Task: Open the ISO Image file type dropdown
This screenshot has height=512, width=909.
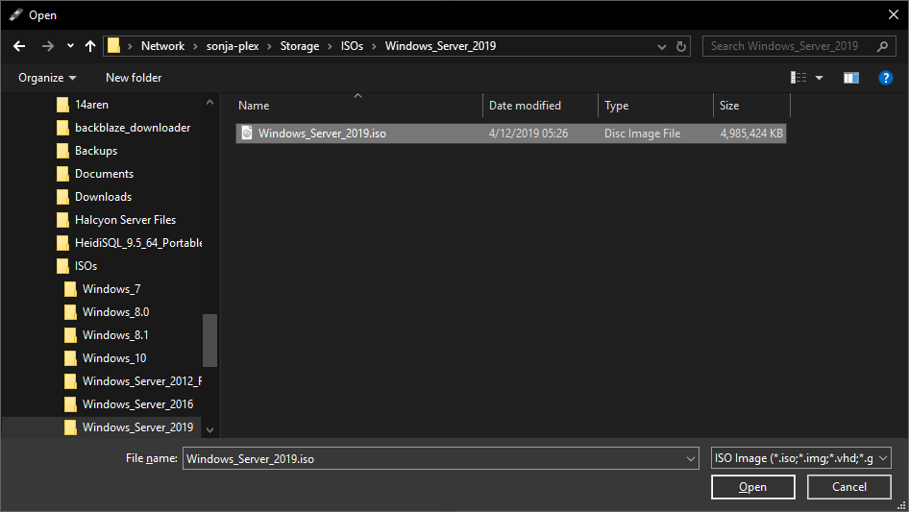Action: coord(801,458)
